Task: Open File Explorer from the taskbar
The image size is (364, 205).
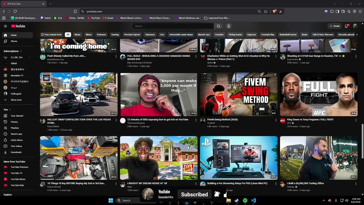Action: click(228, 200)
